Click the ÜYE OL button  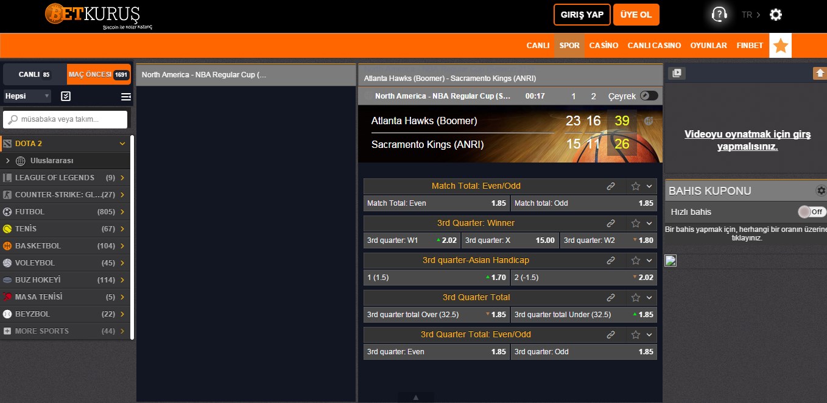click(636, 15)
